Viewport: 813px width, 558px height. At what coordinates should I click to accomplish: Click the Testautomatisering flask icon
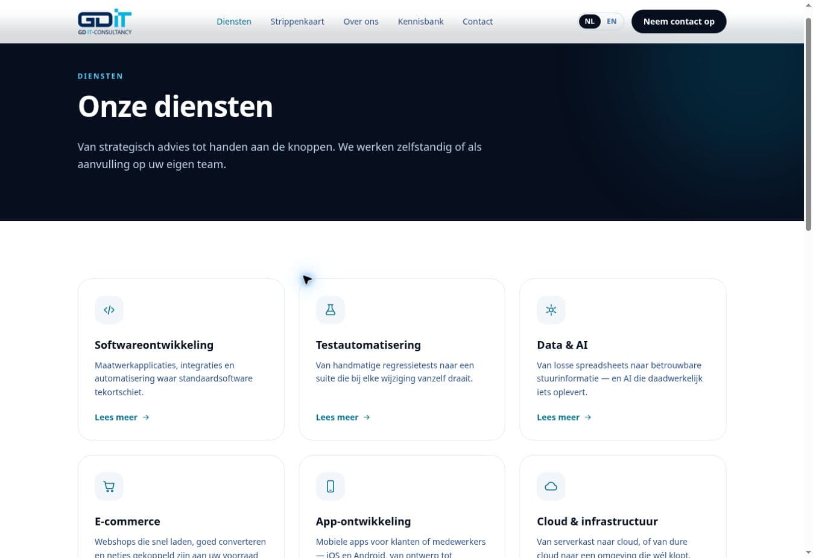point(331,310)
